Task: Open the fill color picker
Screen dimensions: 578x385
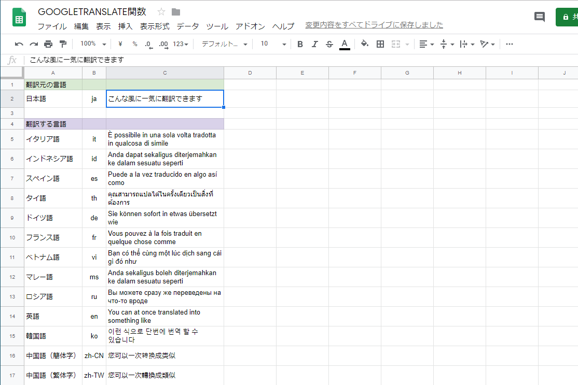Action: pos(365,44)
